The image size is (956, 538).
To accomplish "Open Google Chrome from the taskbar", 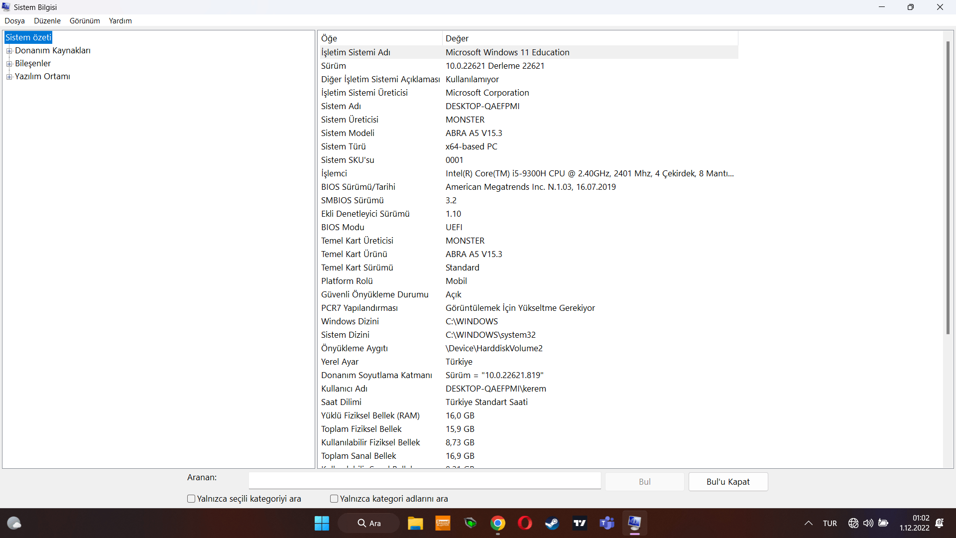I will (x=497, y=523).
